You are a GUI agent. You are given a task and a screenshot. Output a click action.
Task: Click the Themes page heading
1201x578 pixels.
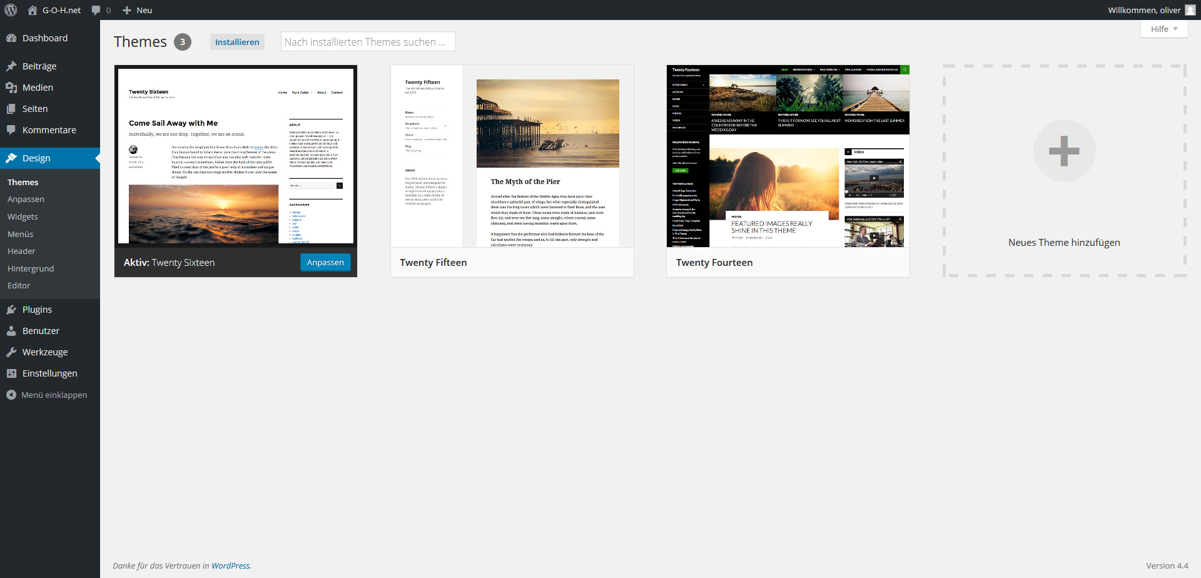pos(140,42)
